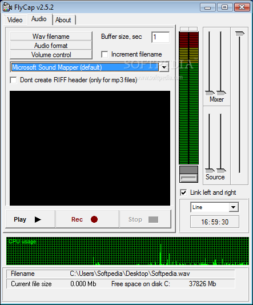Screen dimensions: 253x305
Task: Click the tall master volume slider thumb
Action: click(240, 34)
